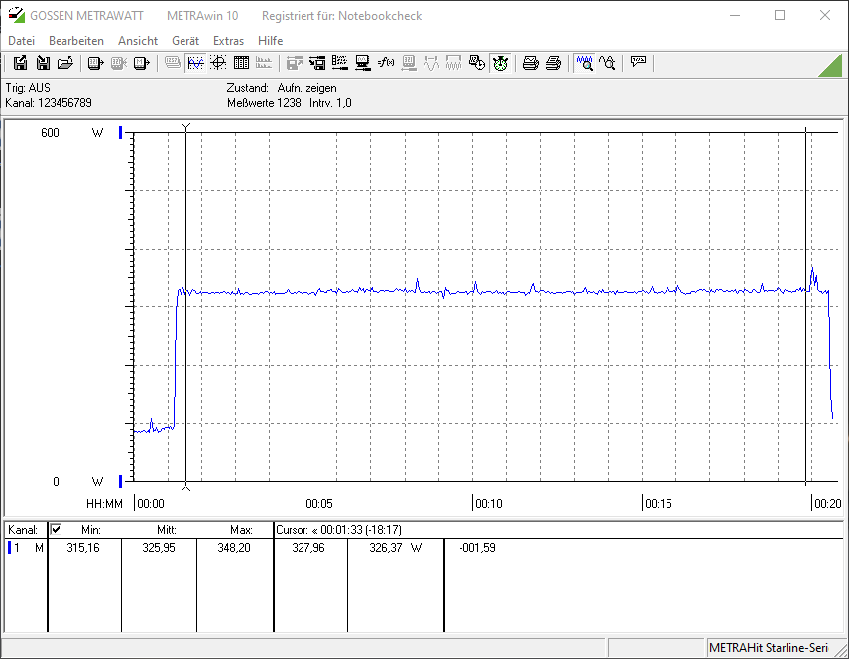
Task: Click the open folder icon
Action: pyautogui.click(x=65, y=63)
